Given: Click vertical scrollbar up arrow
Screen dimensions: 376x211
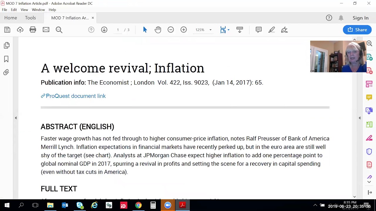Looking at the screenshot, I should pyautogui.click(x=355, y=40).
